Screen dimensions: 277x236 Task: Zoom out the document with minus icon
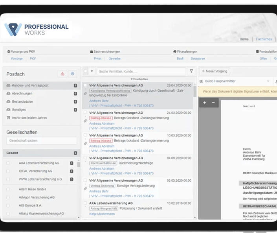(213, 103)
